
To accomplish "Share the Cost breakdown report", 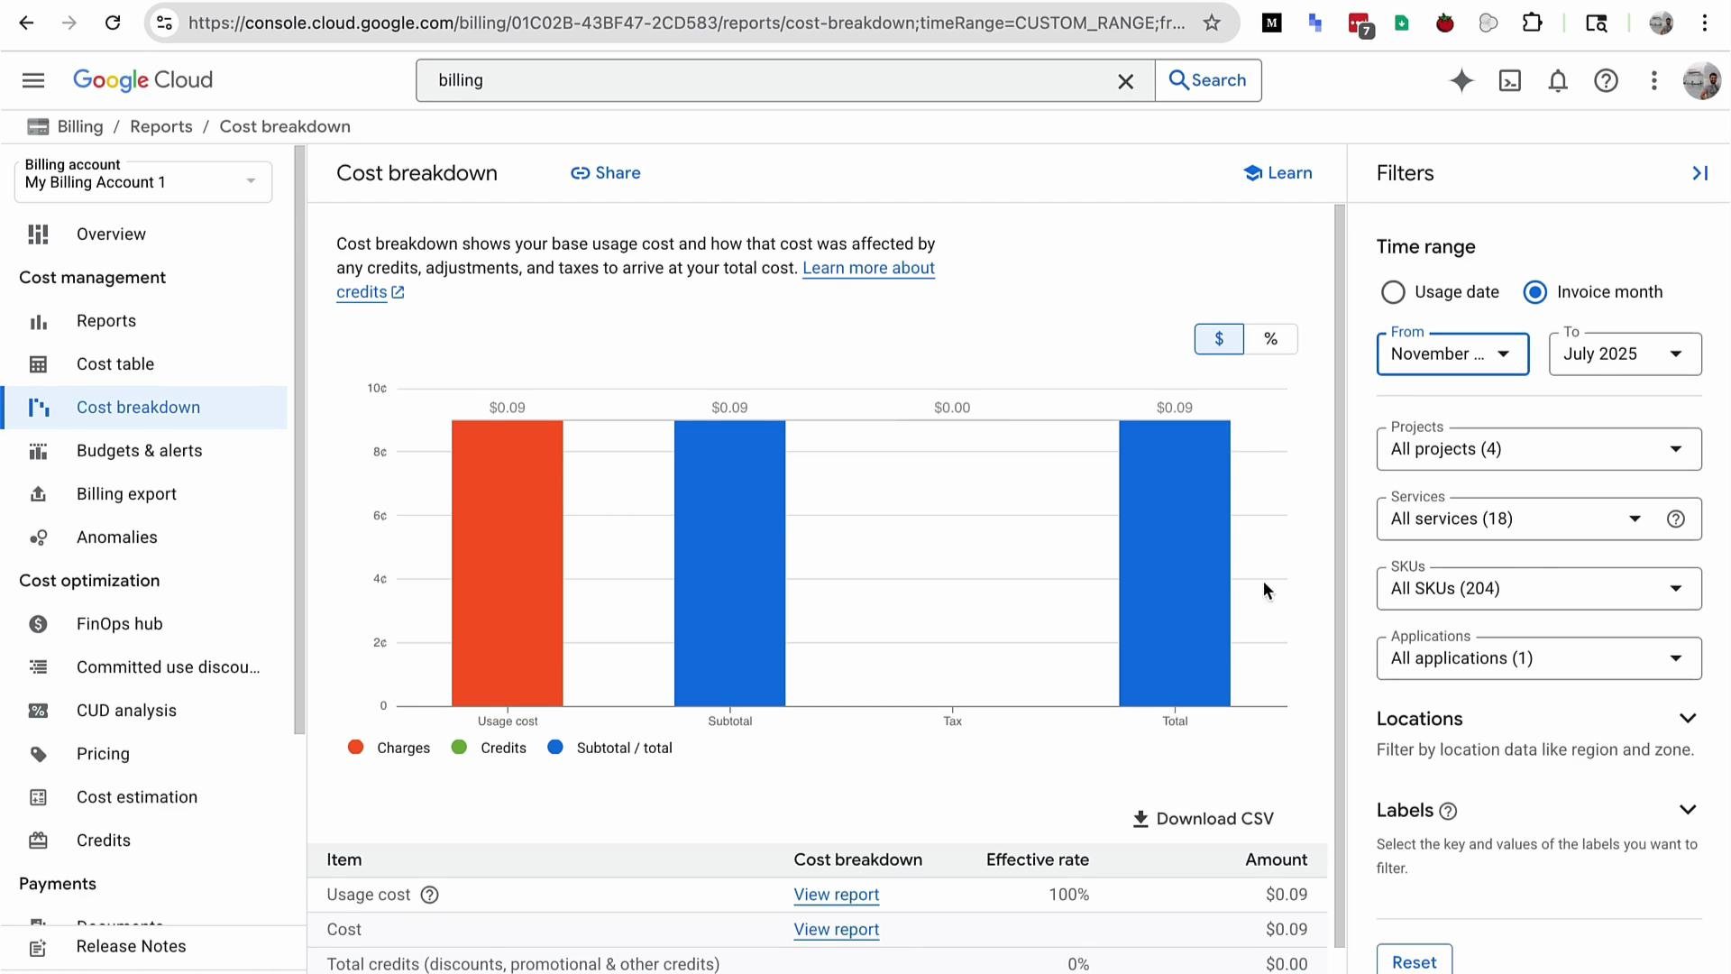I will pyautogui.click(x=606, y=173).
